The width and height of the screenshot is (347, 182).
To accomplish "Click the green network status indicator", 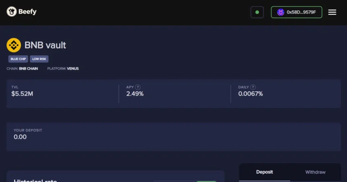I will tap(257, 12).
